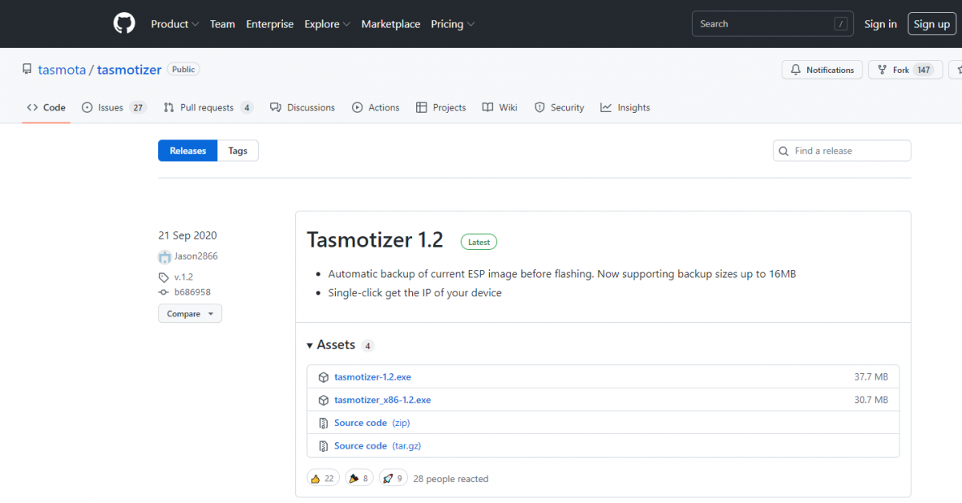Switch to the Tags view

pos(238,151)
